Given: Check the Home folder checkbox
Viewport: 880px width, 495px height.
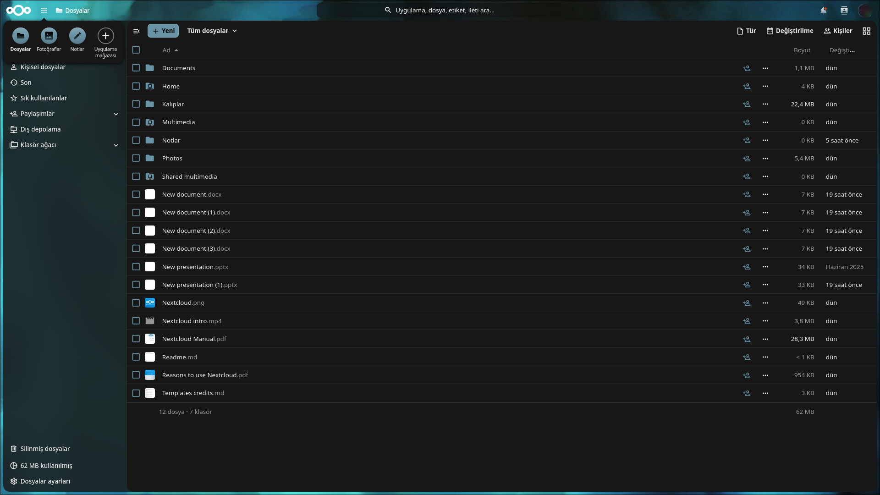Looking at the screenshot, I should tap(136, 86).
